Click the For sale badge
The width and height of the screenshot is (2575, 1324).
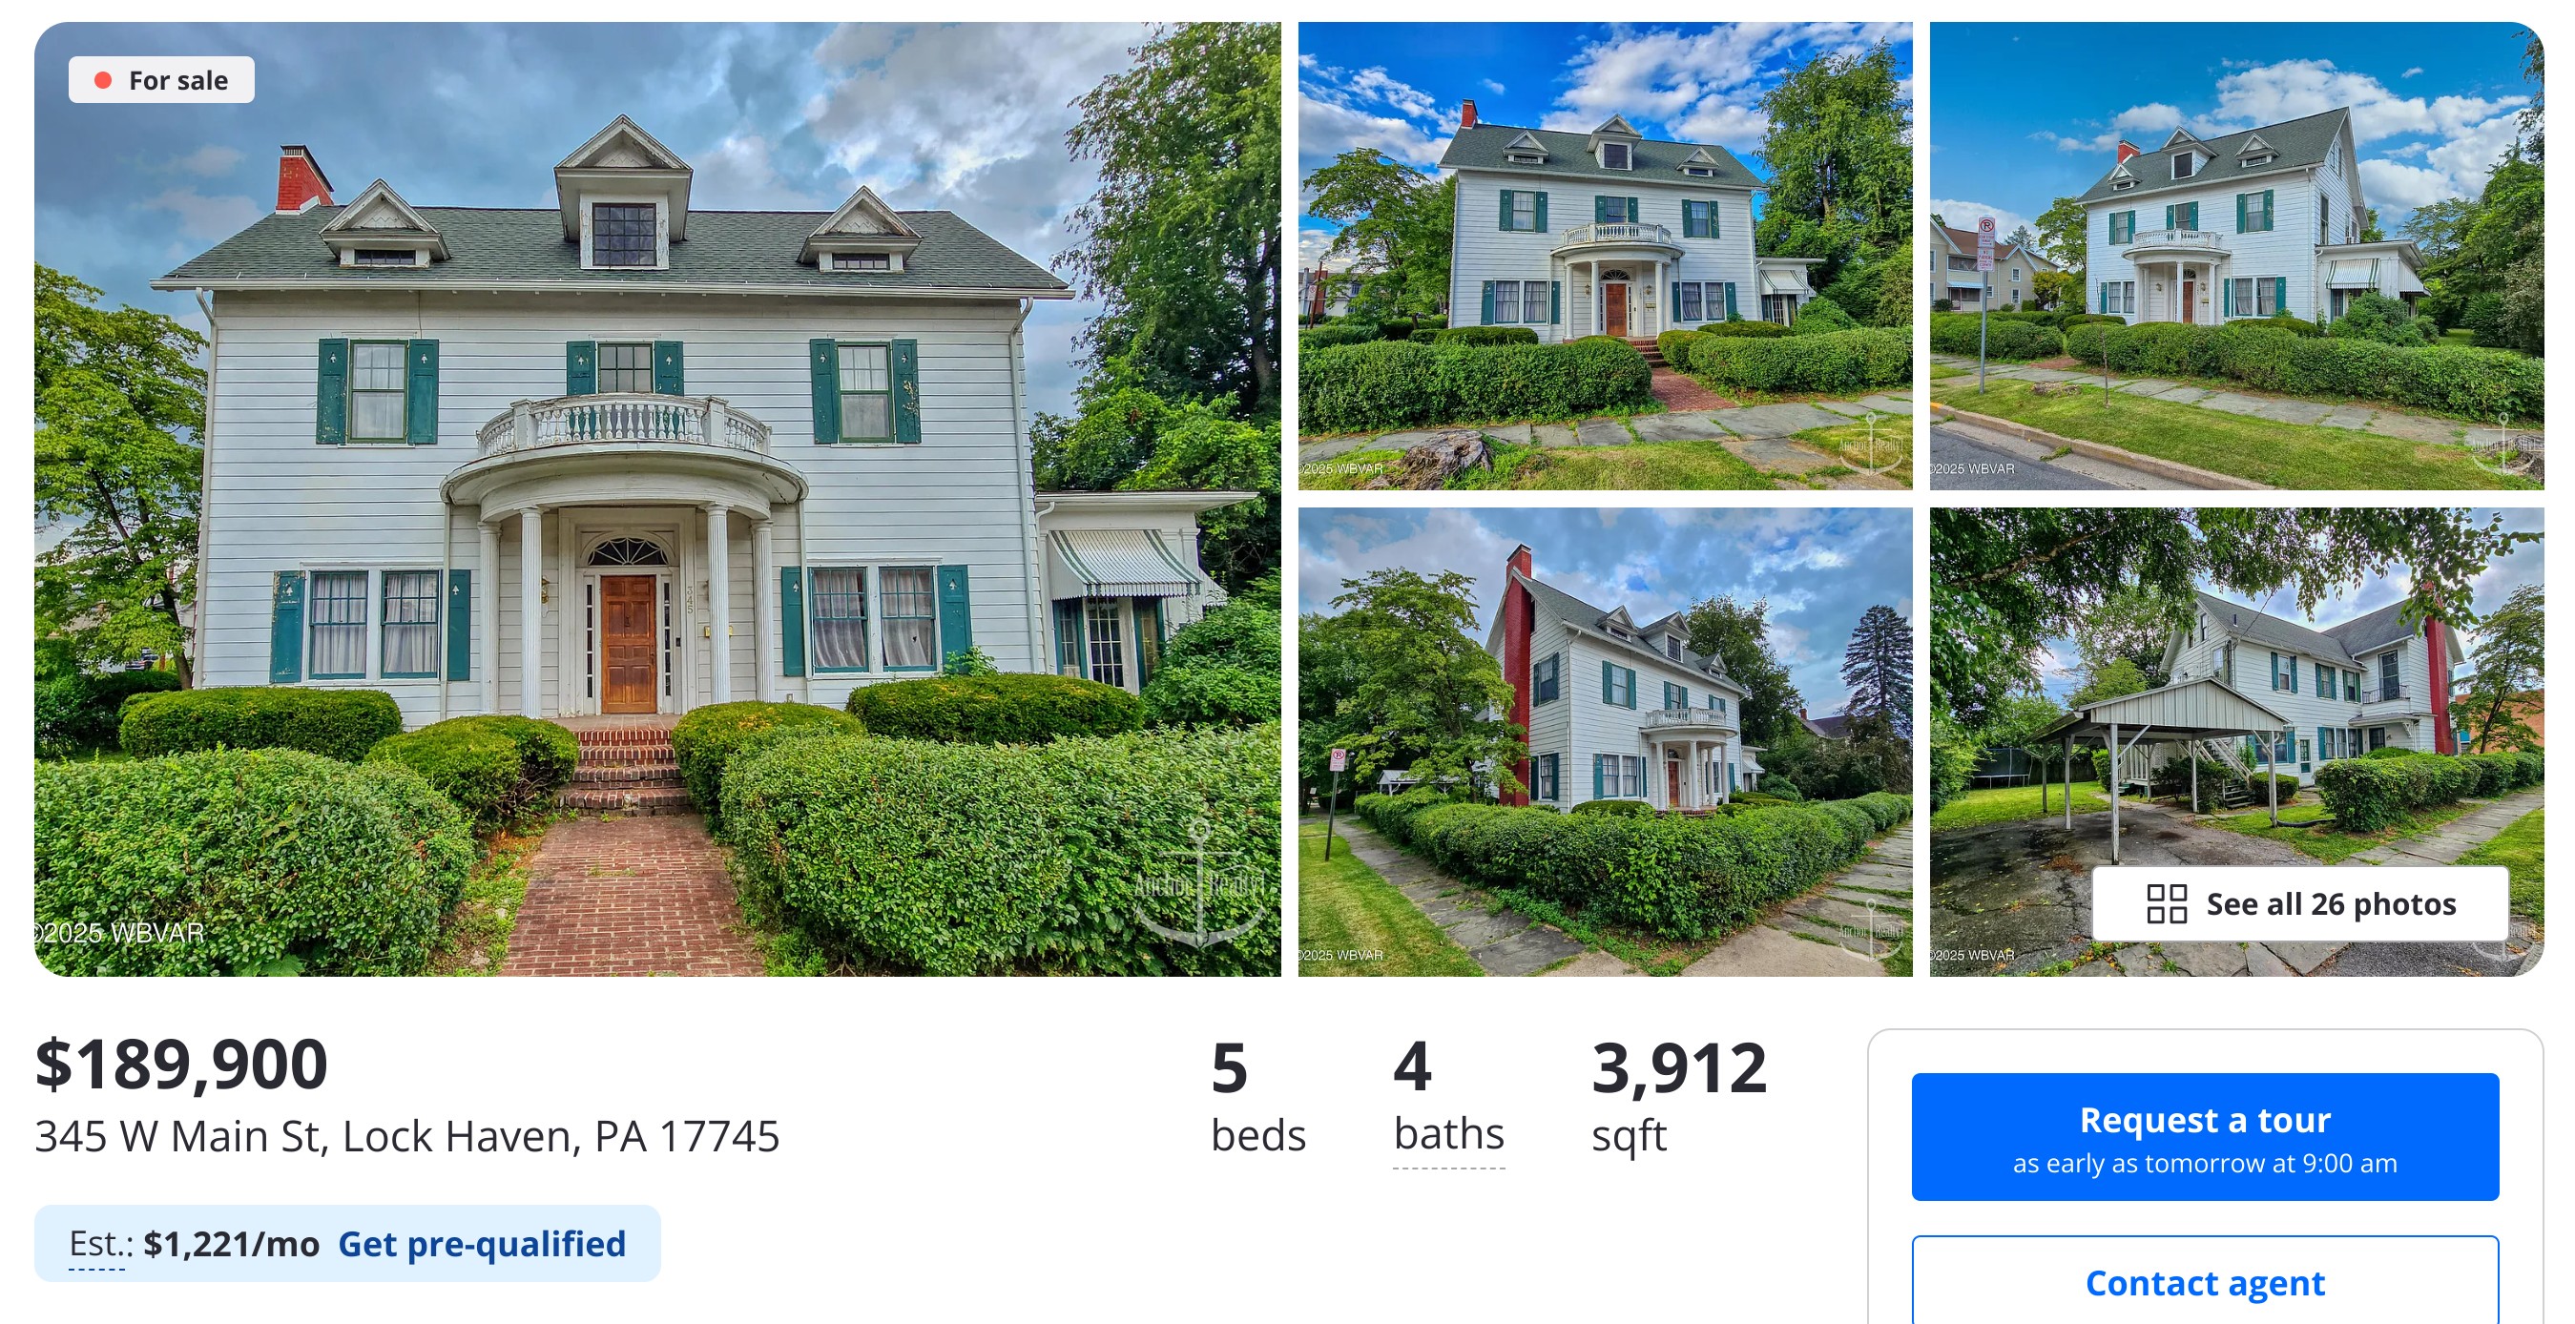click(x=161, y=80)
